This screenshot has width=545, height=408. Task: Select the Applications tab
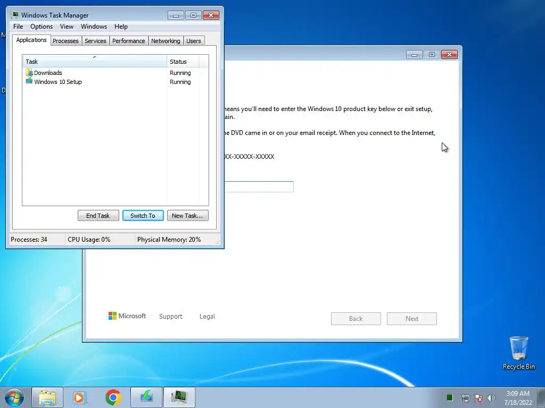31,40
